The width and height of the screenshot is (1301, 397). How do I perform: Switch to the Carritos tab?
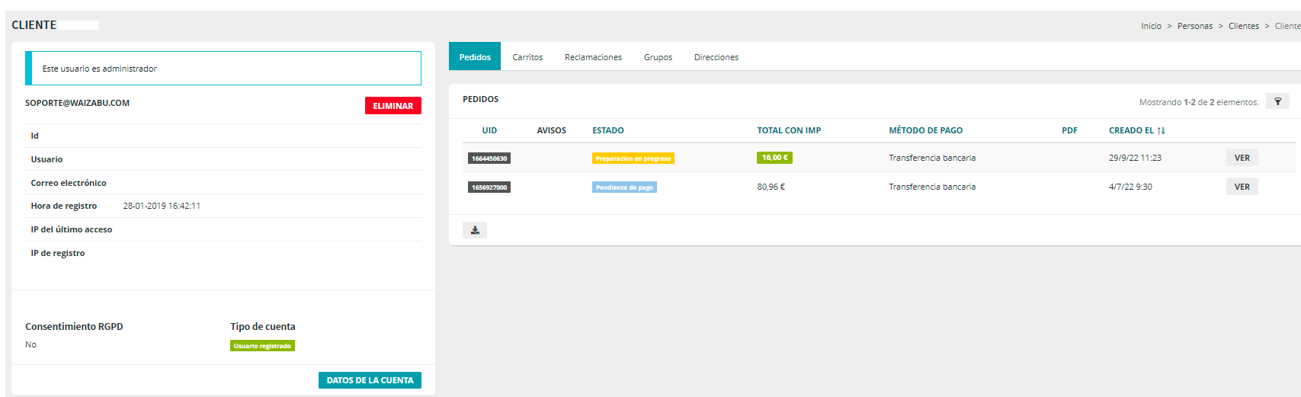click(x=527, y=57)
